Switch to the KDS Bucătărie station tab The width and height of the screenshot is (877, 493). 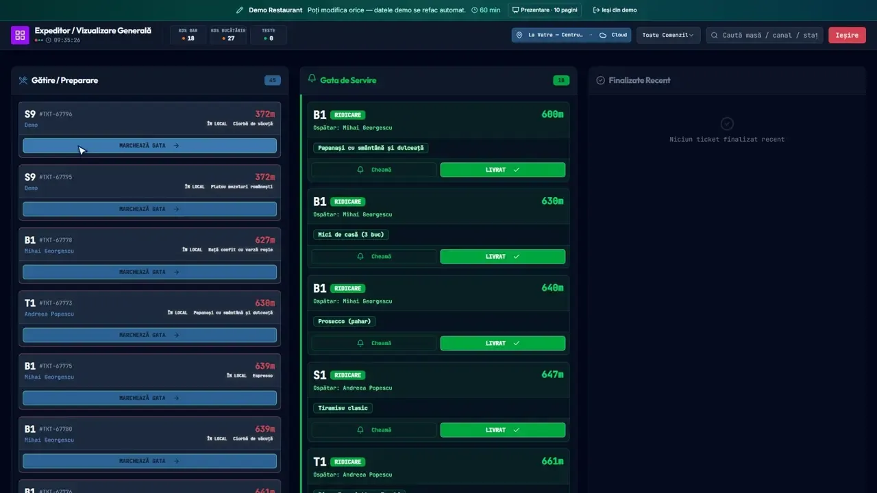pyautogui.click(x=228, y=35)
